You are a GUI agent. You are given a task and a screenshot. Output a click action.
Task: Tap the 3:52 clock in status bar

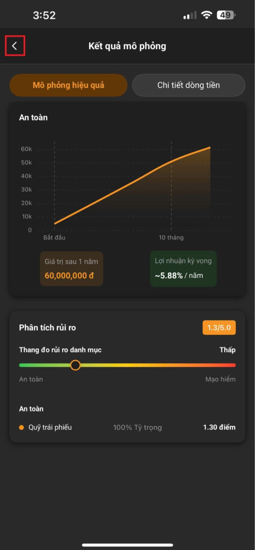[x=44, y=15]
